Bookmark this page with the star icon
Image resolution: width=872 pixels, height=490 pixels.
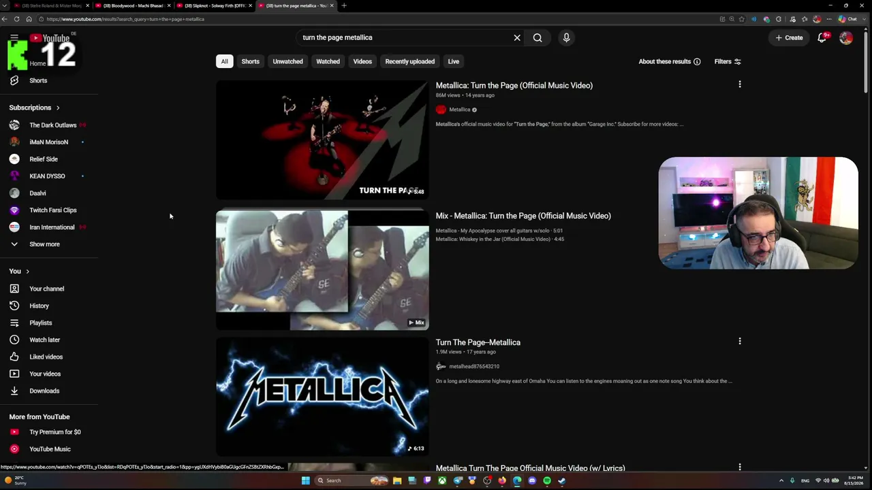point(741,19)
